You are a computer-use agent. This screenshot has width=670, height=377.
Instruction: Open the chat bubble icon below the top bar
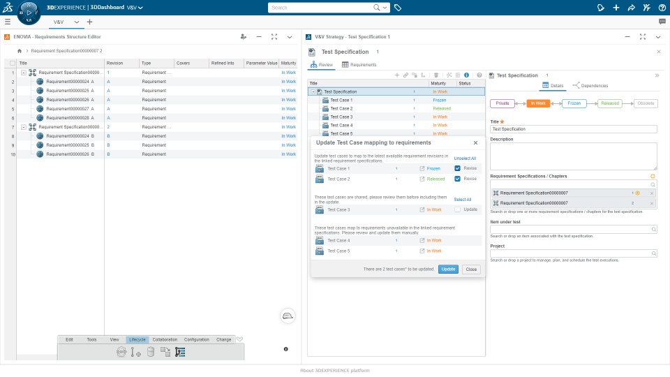coord(662,22)
